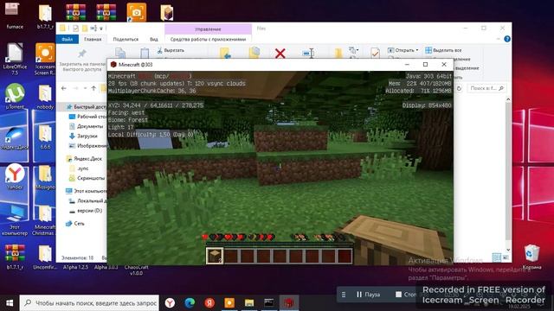Open Microsoft Edge from taskbar
The height and width of the screenshot is (311, 554).
point(190,303)
